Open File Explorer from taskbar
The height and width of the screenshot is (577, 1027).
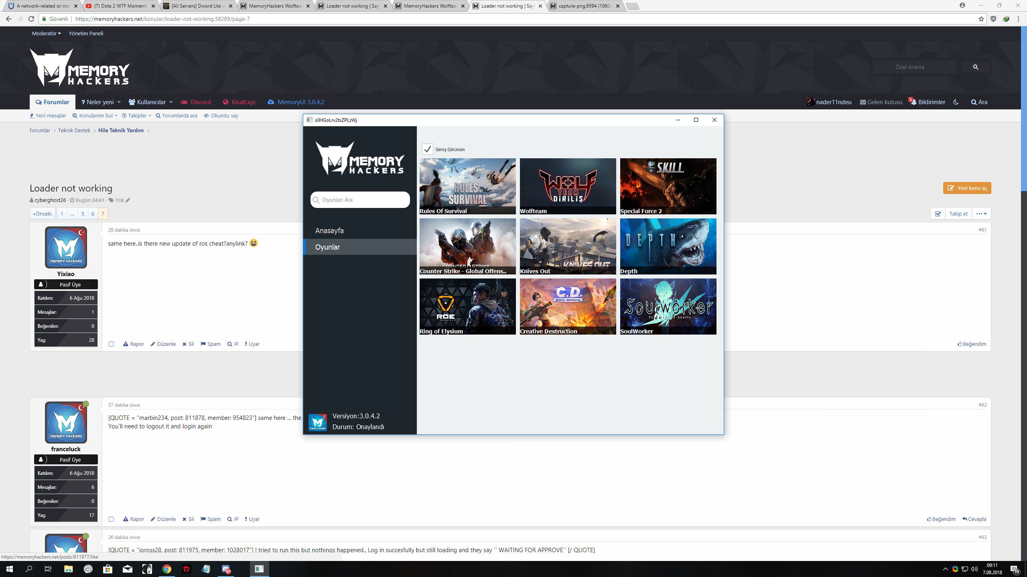click(68, 569)
